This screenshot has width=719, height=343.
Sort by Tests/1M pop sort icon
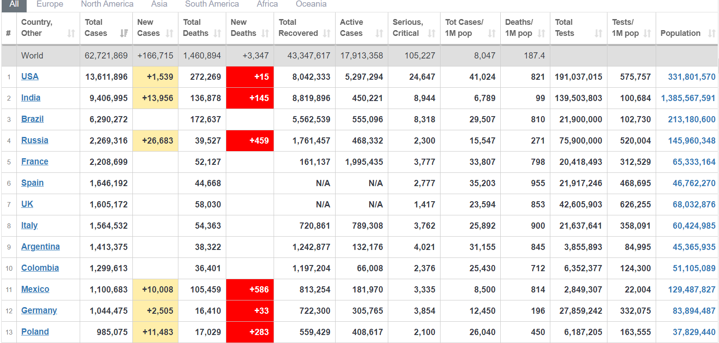647,33
